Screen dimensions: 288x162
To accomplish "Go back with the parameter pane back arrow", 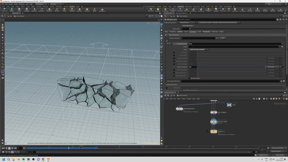I will coord(165,16).
